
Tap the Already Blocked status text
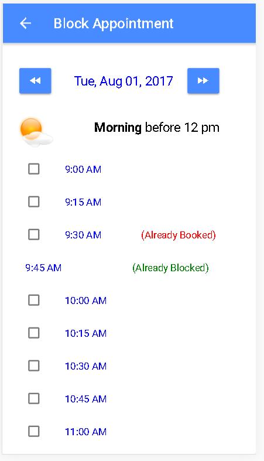click(x=170, y=268)
